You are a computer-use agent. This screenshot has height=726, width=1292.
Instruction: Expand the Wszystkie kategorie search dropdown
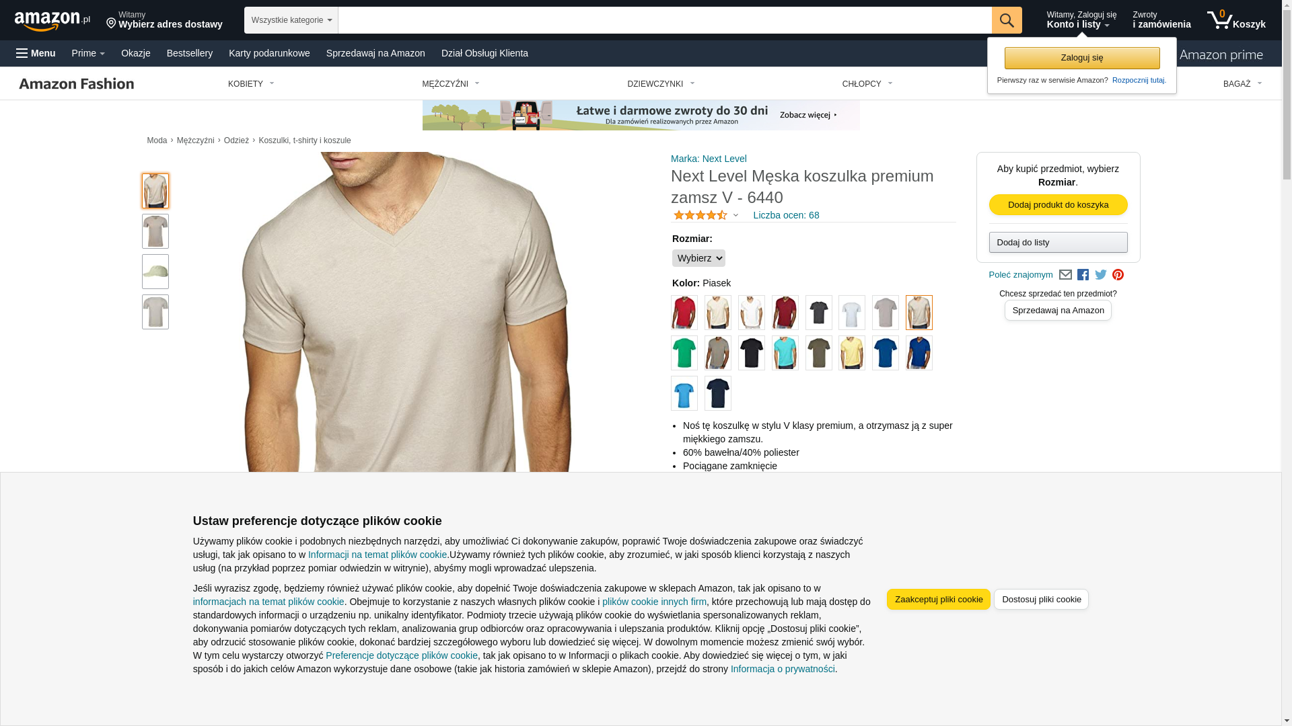click(x=291, y=20)
